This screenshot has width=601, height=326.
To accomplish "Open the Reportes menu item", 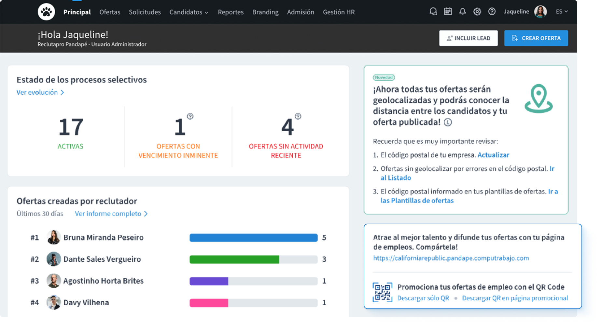I will pos(231,12).
